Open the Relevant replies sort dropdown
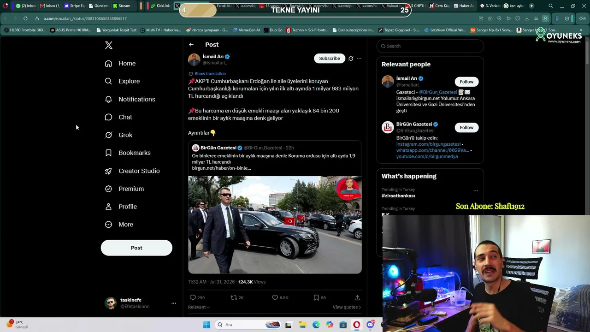Viewport: 590px width, 332px height. click(199, 307)
